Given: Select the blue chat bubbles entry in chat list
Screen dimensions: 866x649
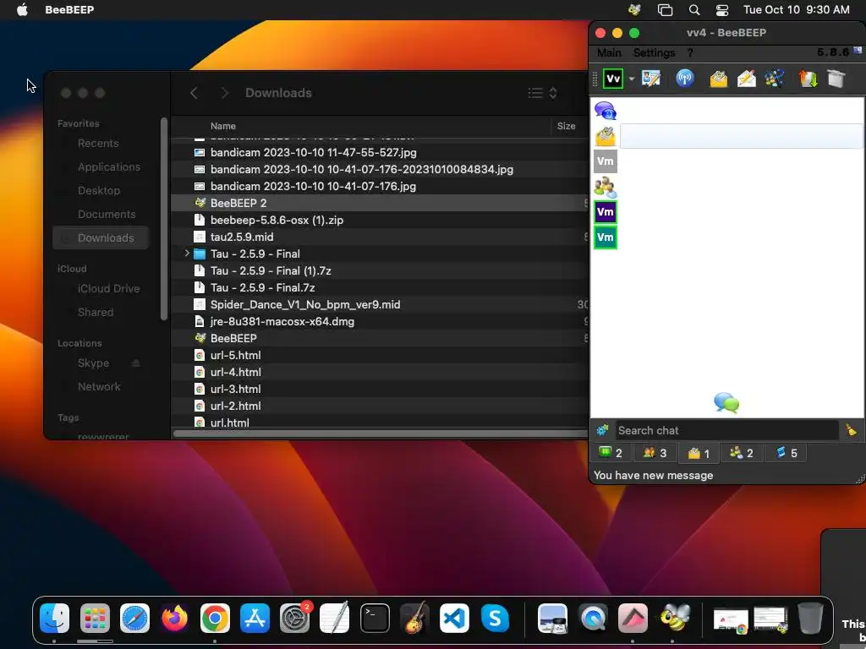Looking at the screenshot, I should click(606, 111).
